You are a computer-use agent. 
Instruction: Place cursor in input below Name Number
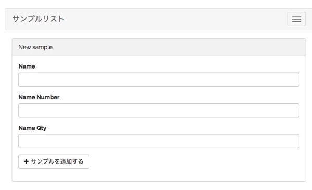159,111
